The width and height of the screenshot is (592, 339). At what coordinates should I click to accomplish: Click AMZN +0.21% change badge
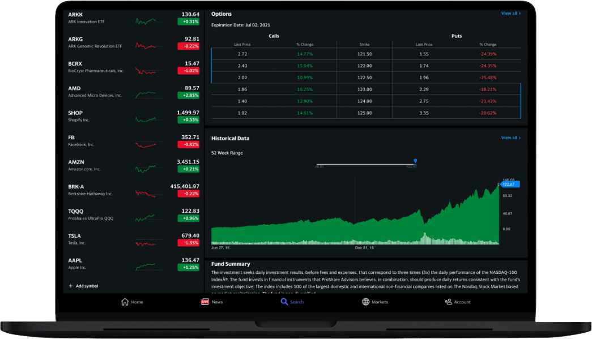[189, 169]
